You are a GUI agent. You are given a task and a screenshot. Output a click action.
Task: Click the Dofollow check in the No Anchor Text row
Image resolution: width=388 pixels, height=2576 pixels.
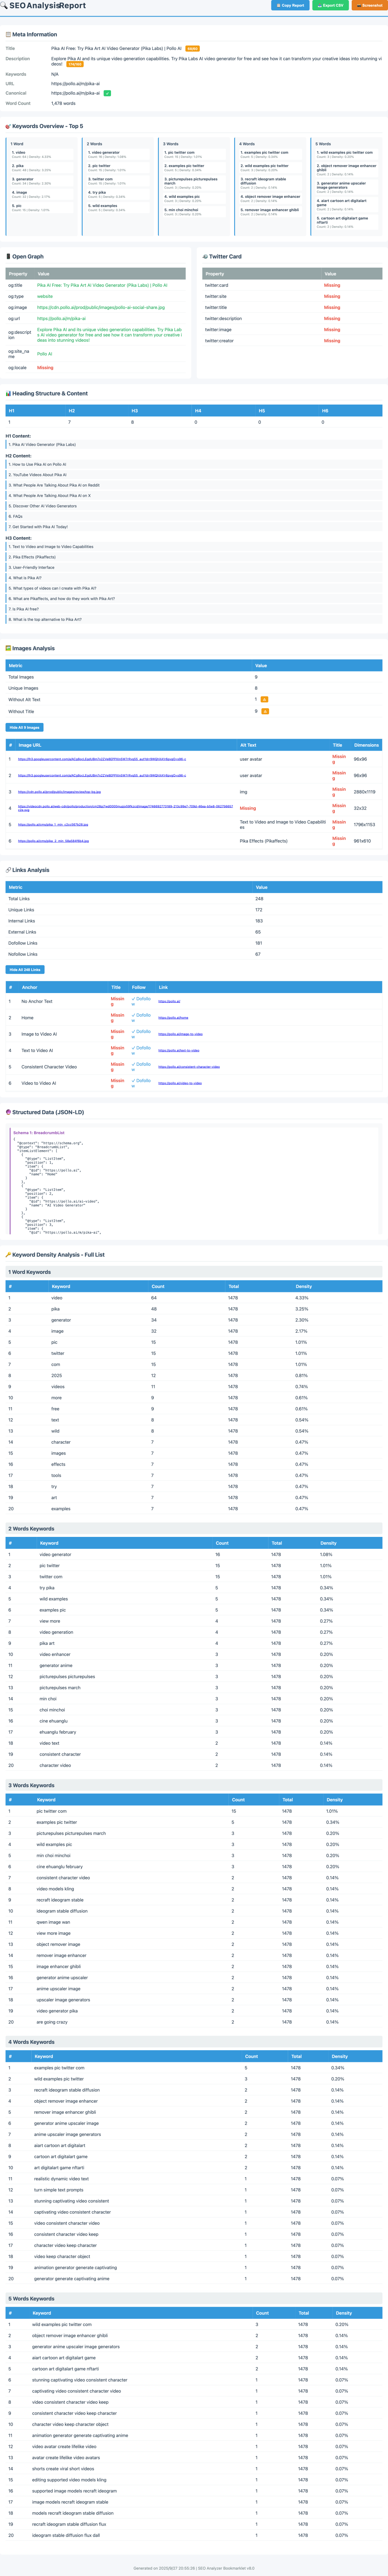tap(141, 1001)
